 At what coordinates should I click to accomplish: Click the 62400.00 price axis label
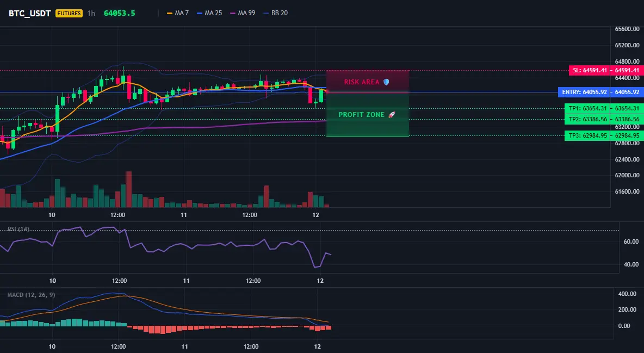[x=627, y=159]
